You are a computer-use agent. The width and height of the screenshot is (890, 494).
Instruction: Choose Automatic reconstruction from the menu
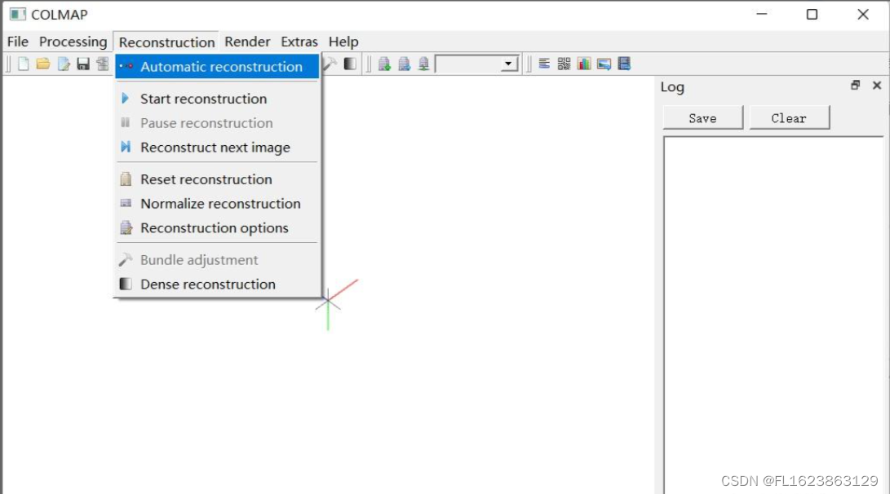click(217, 66)
